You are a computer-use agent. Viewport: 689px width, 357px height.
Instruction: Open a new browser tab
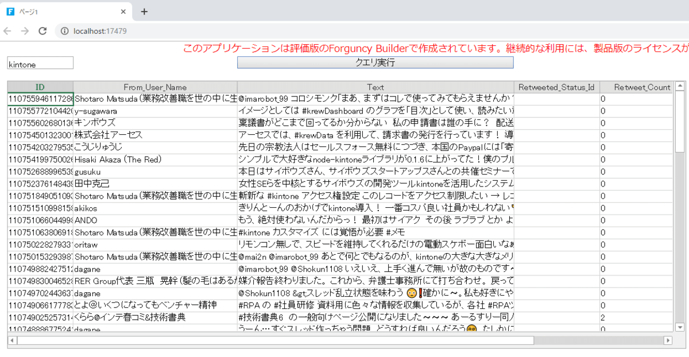click(144, 11)
